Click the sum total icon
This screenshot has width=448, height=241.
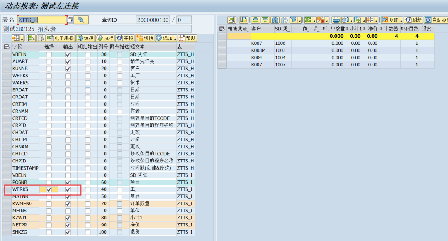[308, 20]
